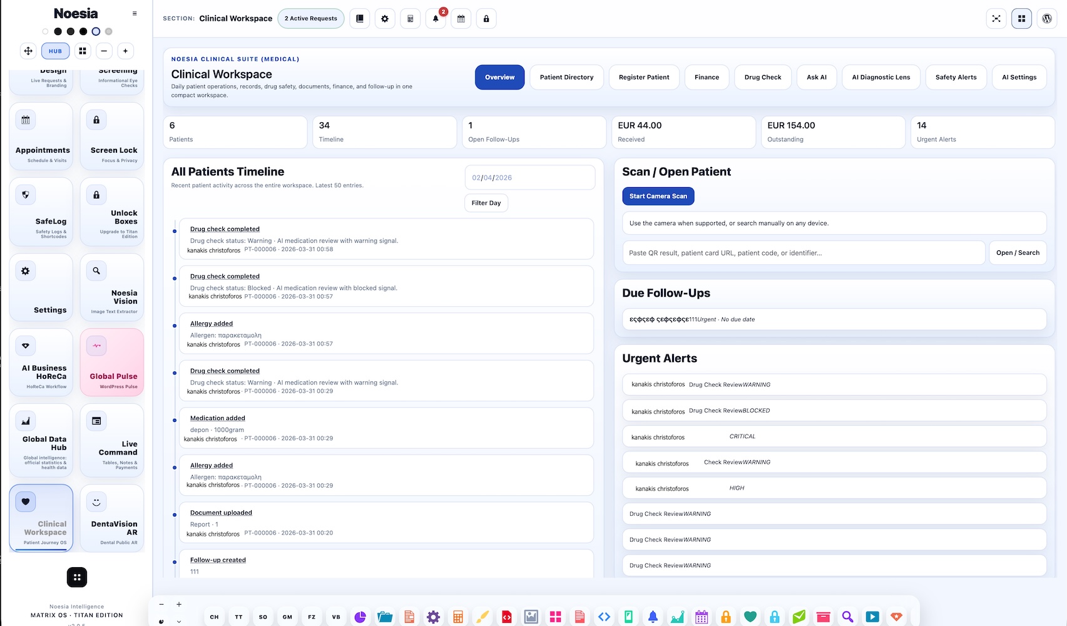Toggle the grid view button beside HUB

(83, 51)
